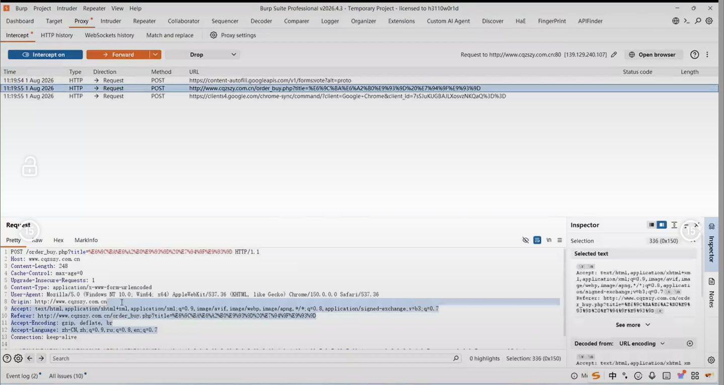This screenshot has width=724, height=385.
Task: Click the Inspector expand-all sections icon
Action: tap(674, 225)
